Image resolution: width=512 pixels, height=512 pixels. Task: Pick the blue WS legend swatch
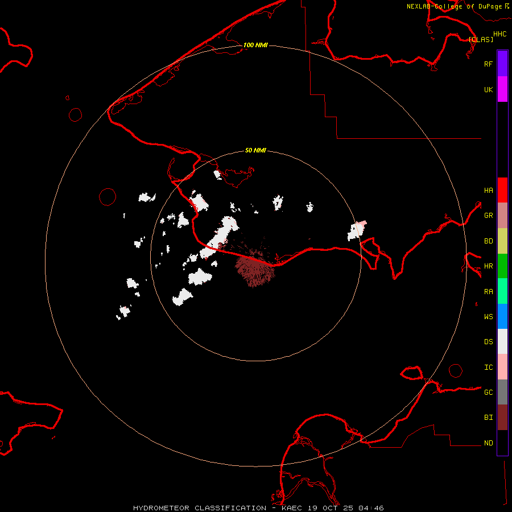click(x=502, y=316)
